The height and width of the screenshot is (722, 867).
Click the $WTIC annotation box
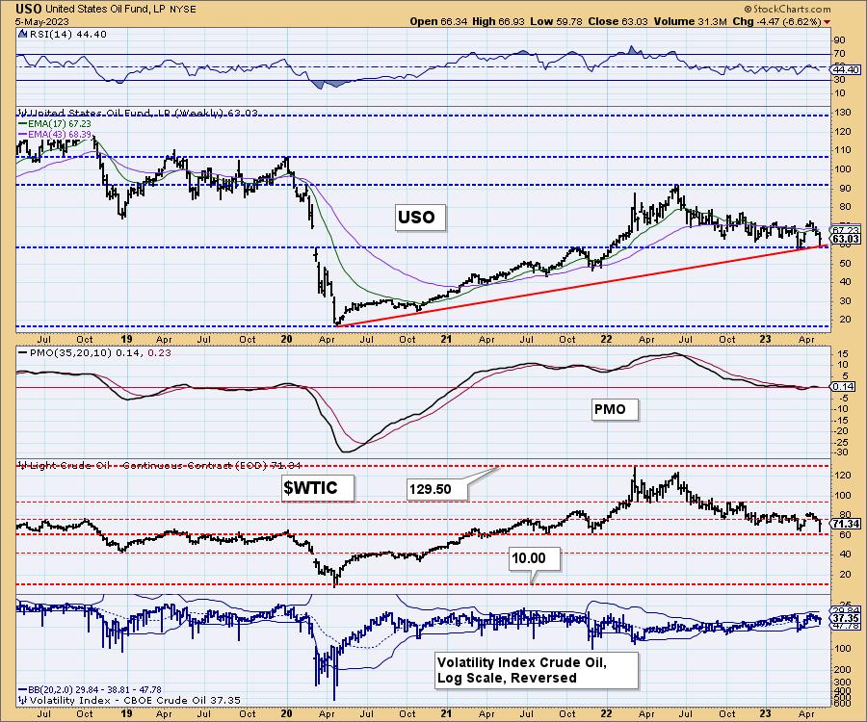317,488
